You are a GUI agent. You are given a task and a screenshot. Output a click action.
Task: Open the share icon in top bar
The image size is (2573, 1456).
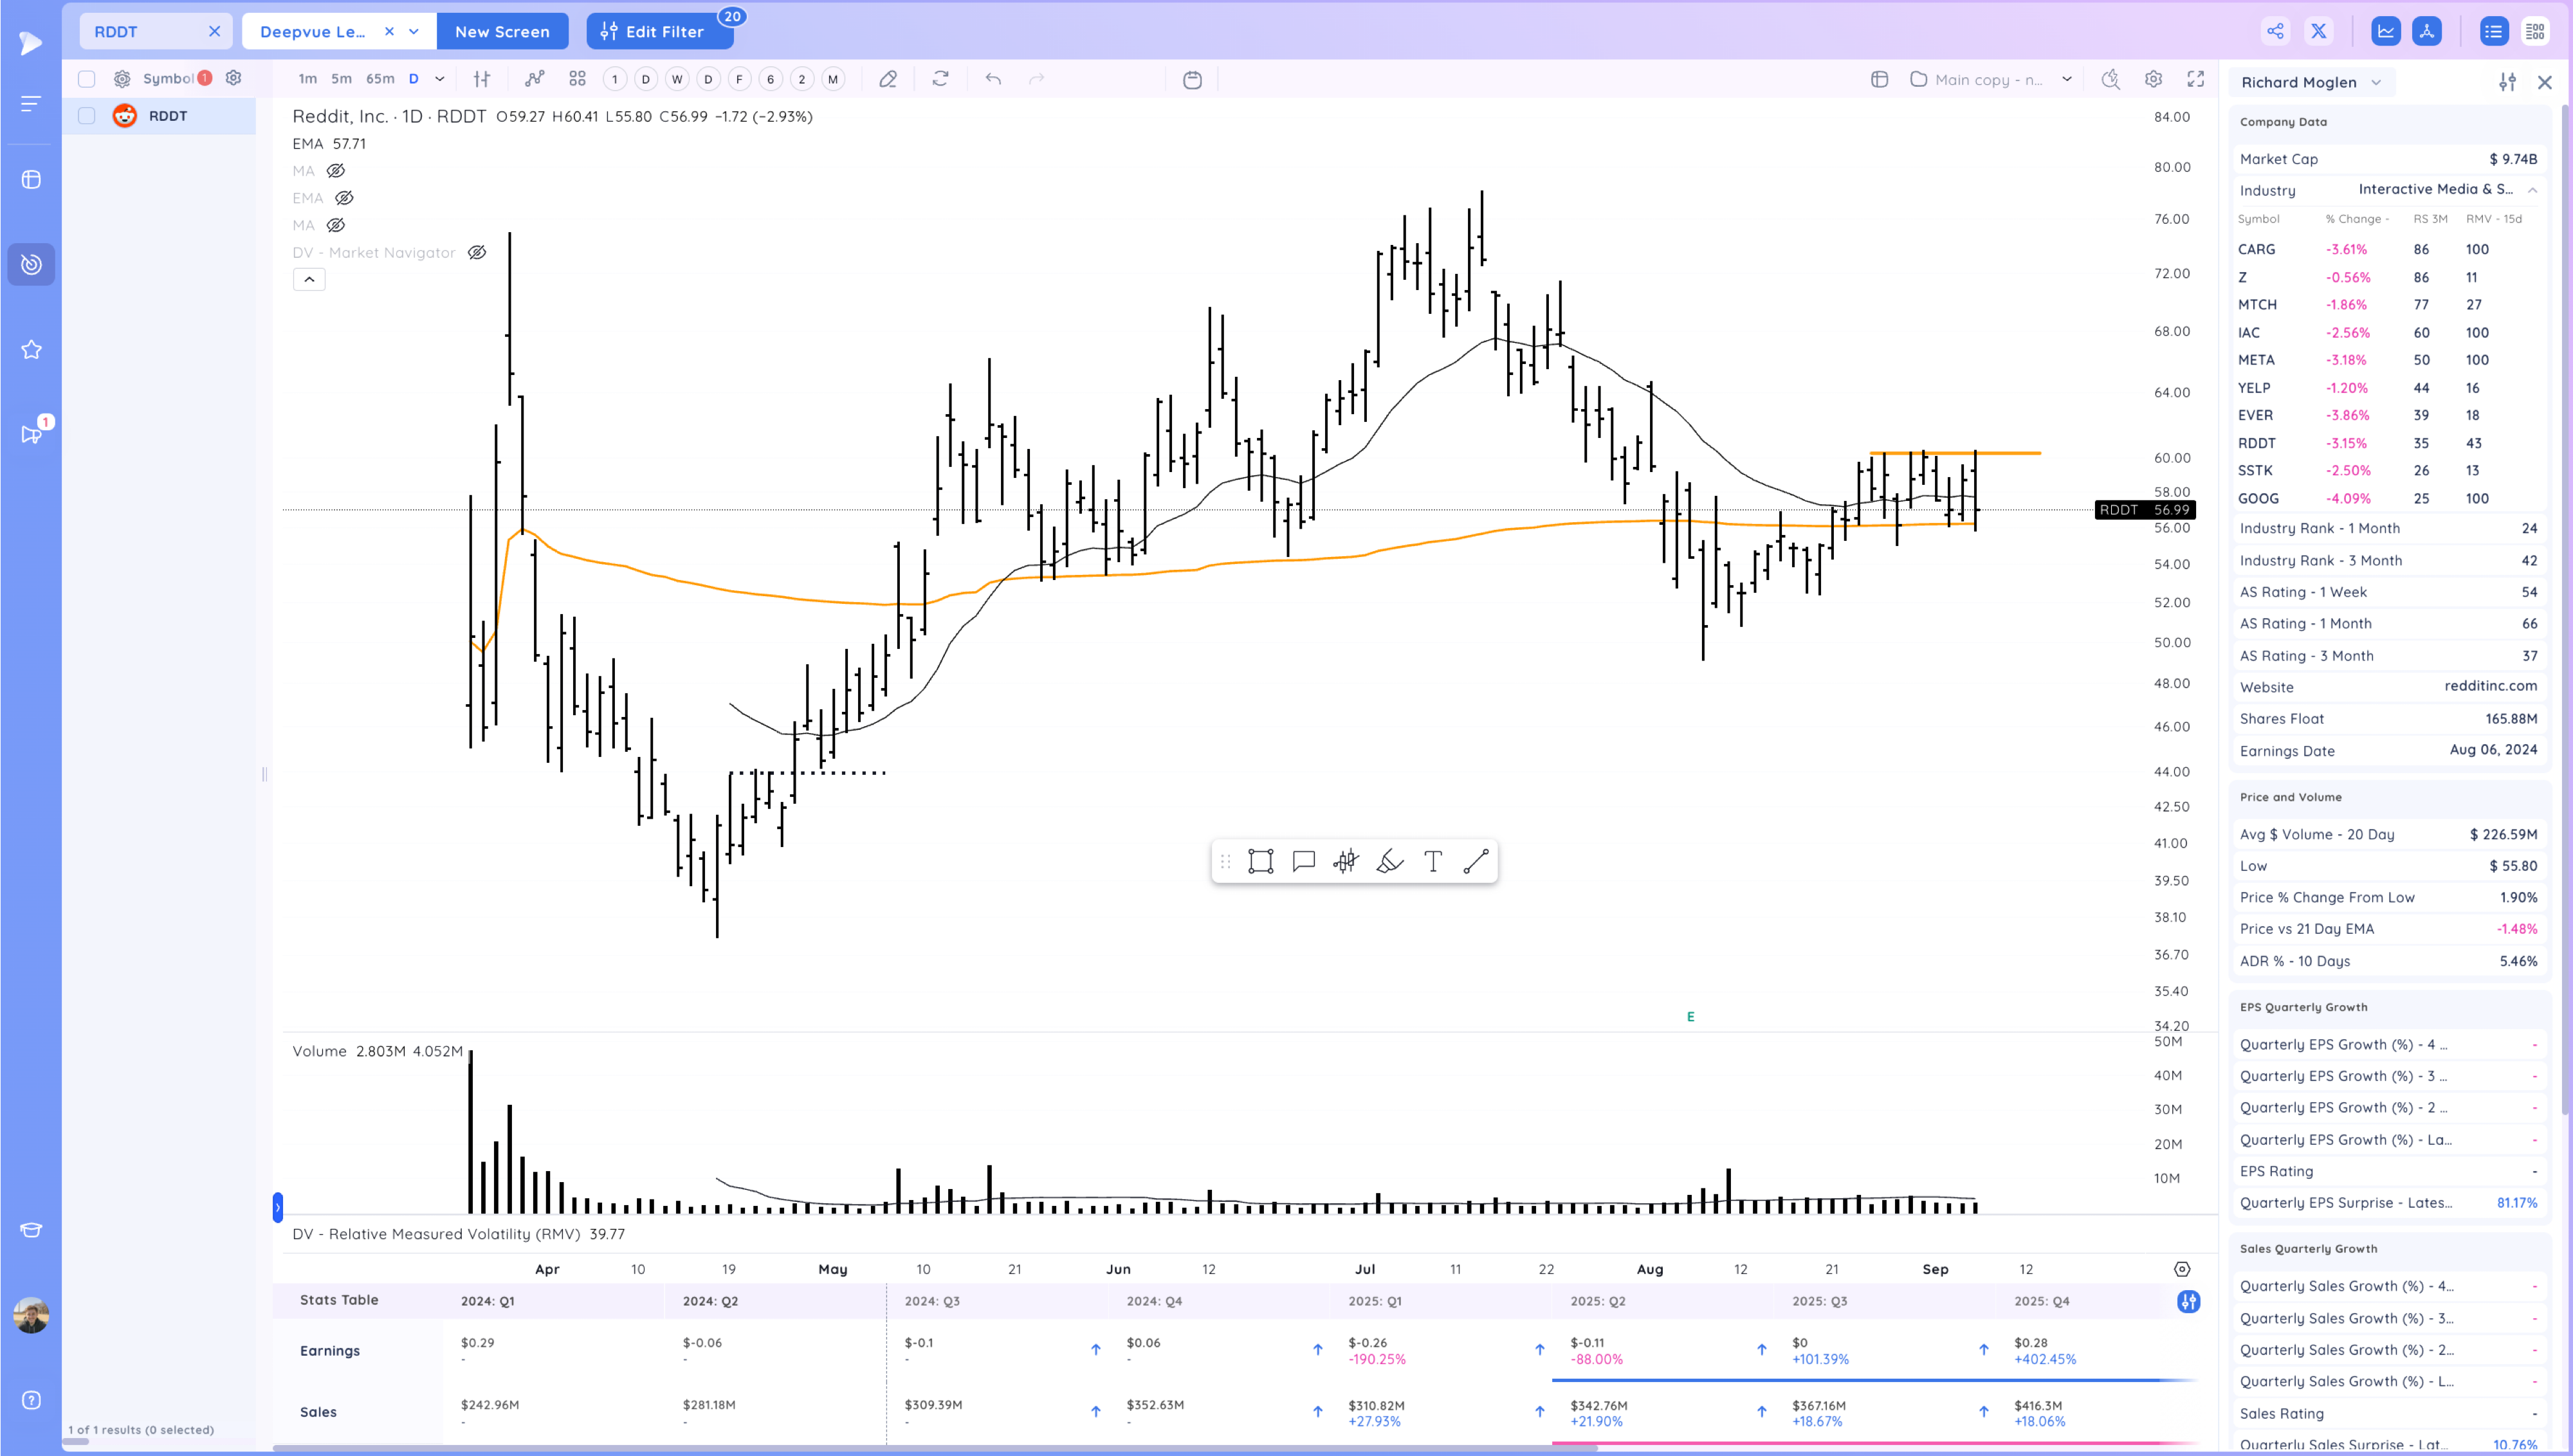tap(2275, 31)
